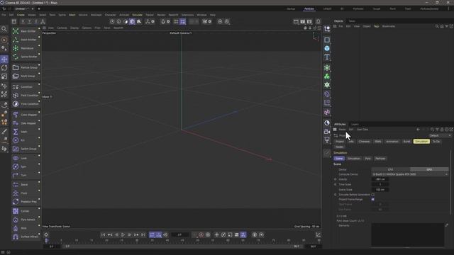Switch to the Pyro simulation sub-tab
454x255 pixels.
(367, 159)
